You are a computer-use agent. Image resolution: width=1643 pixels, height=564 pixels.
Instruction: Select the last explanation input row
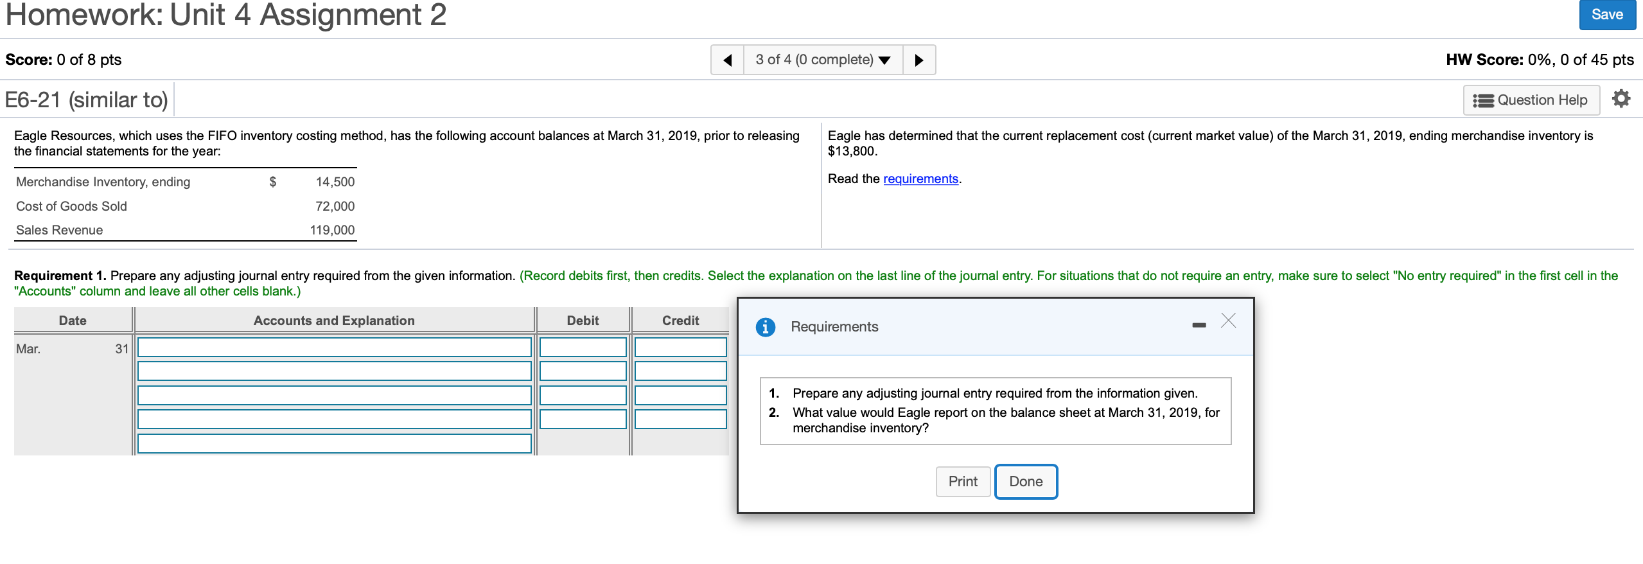(x=335, y=443)
